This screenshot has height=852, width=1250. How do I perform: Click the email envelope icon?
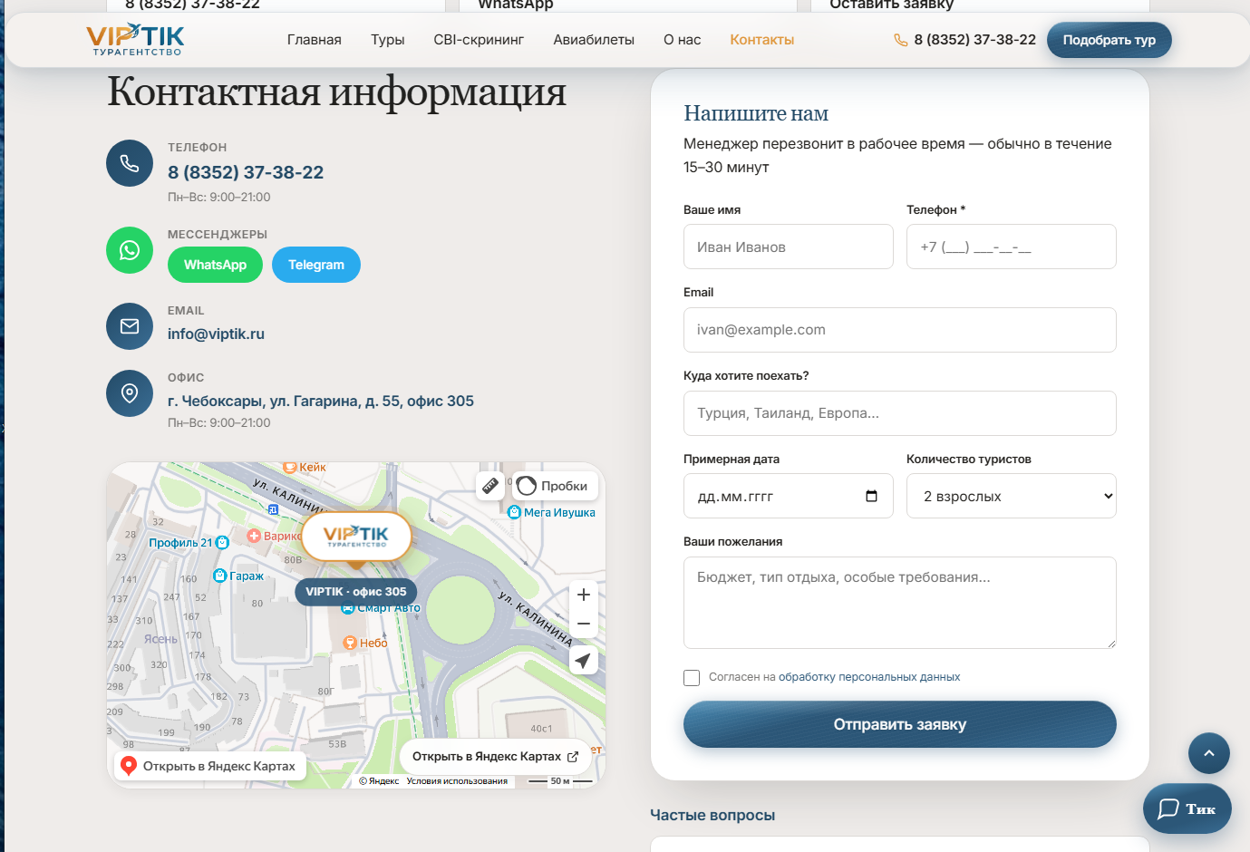tap(130, 326)
